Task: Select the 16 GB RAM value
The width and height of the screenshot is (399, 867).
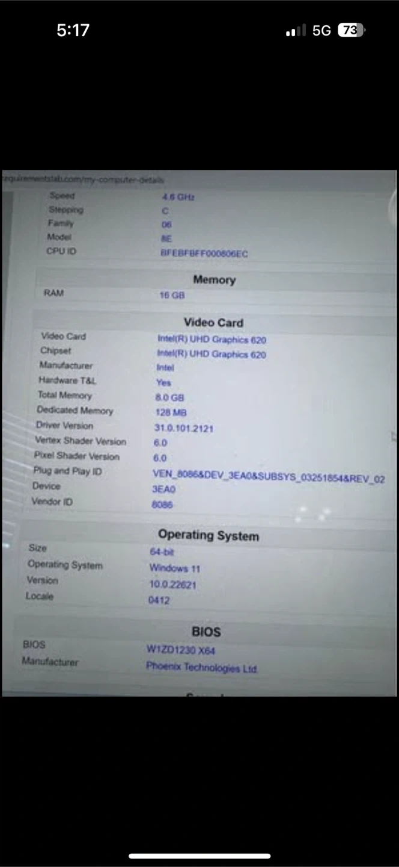Action: (x=172, y=295)
